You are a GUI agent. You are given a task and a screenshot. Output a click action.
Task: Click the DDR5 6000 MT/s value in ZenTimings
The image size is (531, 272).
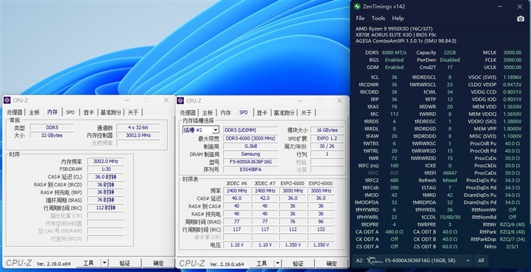click(x=394, y=52)
